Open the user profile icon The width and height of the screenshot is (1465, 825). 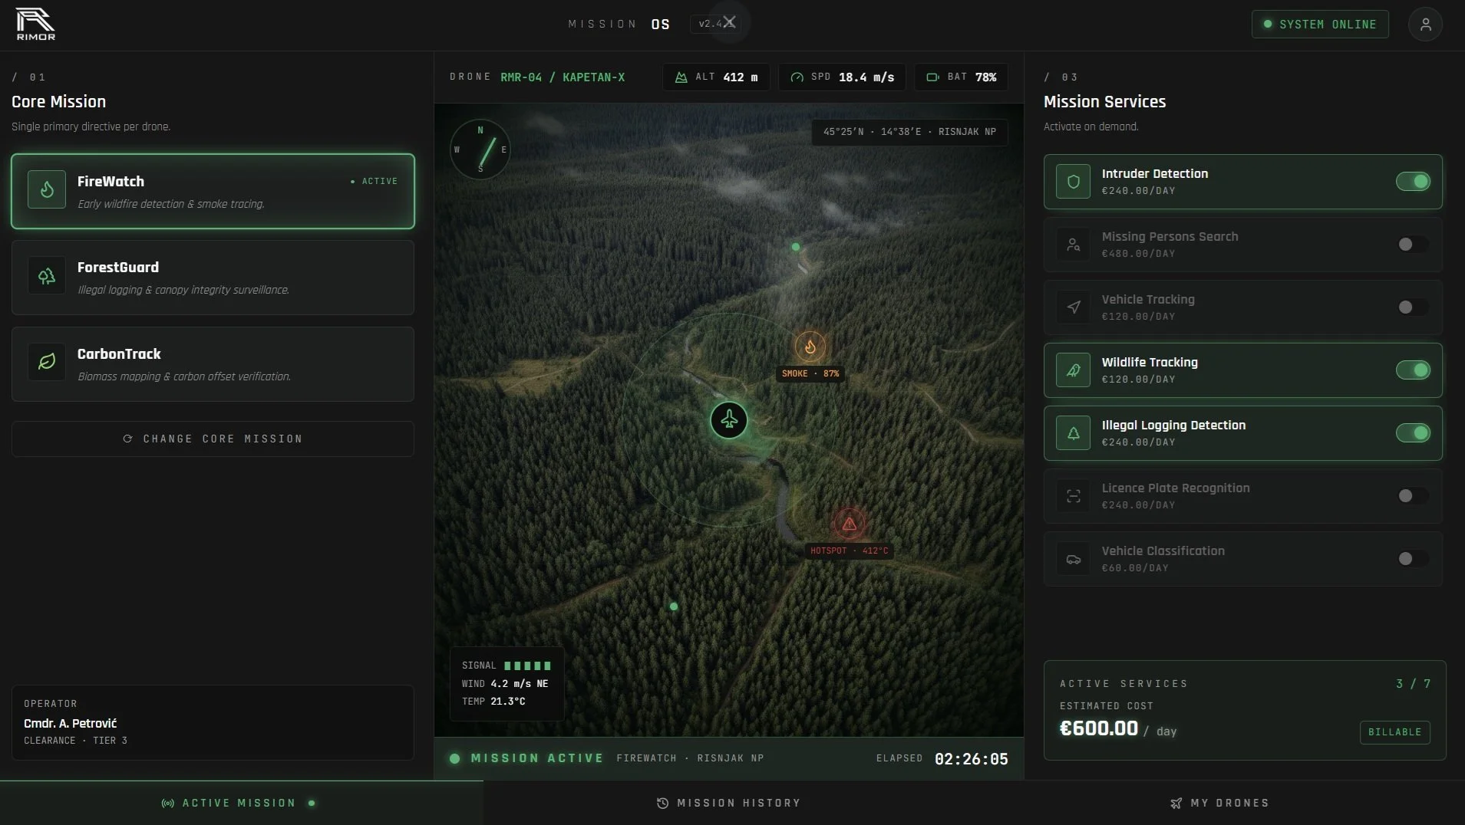(1425, 25)
